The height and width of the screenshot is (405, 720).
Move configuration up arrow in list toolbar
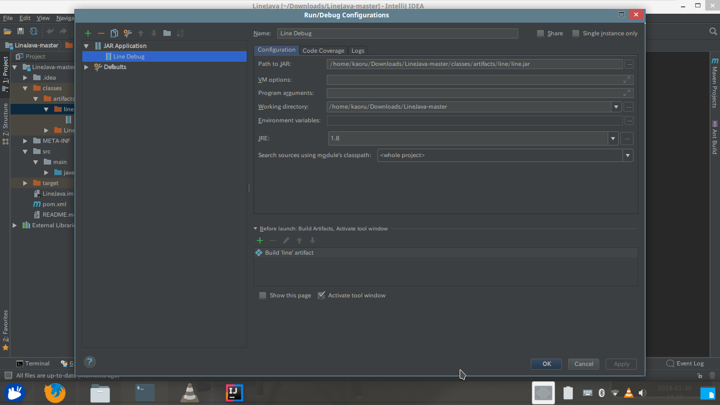coord(141,33)
